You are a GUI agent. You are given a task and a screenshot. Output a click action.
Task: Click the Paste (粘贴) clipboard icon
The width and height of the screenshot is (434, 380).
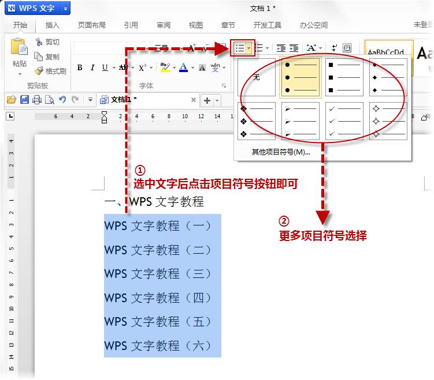(x=20, y=48)
